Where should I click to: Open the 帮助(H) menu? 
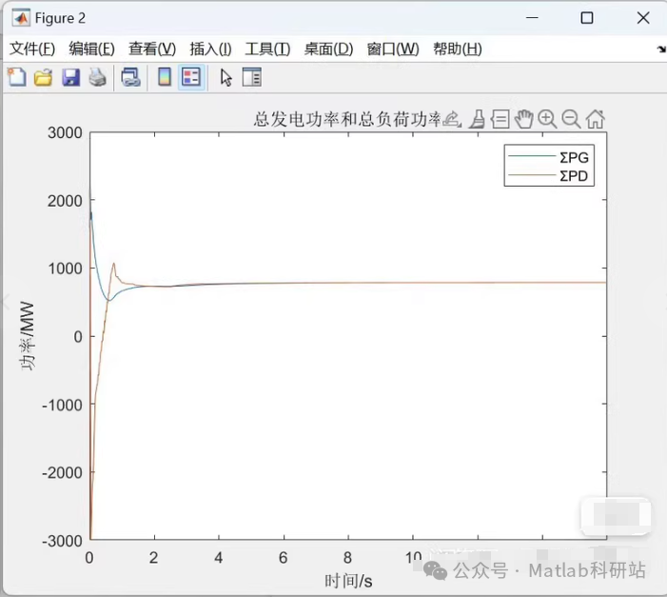tap(458, 49)
